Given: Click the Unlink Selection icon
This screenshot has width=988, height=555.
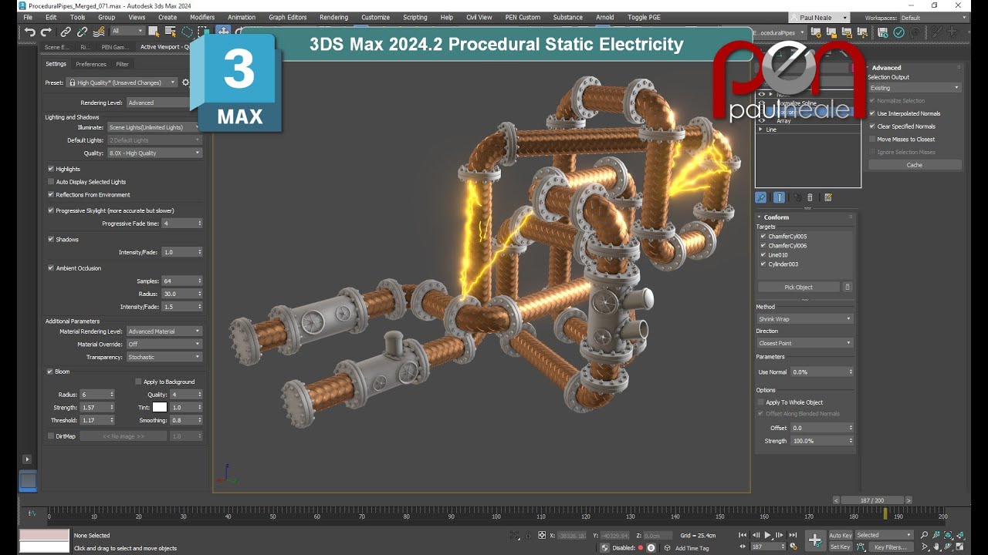Looking at the screenshot, I should pos(82,32).
